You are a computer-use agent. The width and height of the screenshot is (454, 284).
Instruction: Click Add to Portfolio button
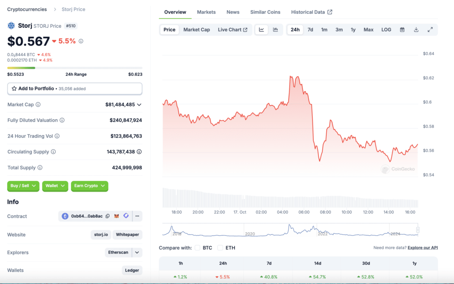tap(74, 89)
